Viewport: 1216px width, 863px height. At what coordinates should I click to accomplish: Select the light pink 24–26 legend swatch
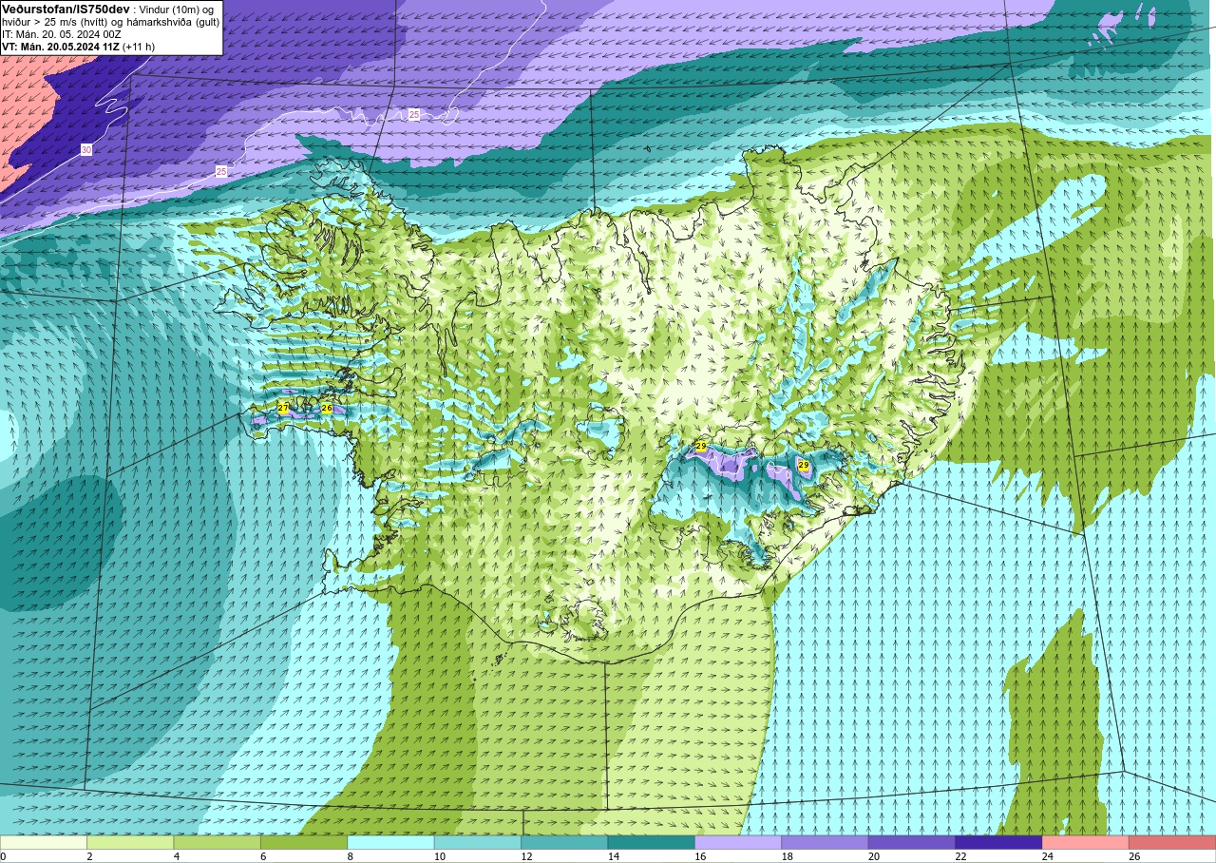click(x=1086, y=842)
